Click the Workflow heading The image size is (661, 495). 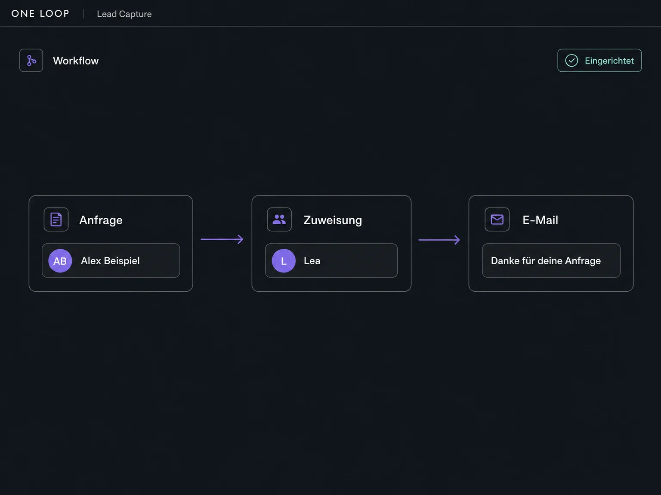[x=76, y=61]
